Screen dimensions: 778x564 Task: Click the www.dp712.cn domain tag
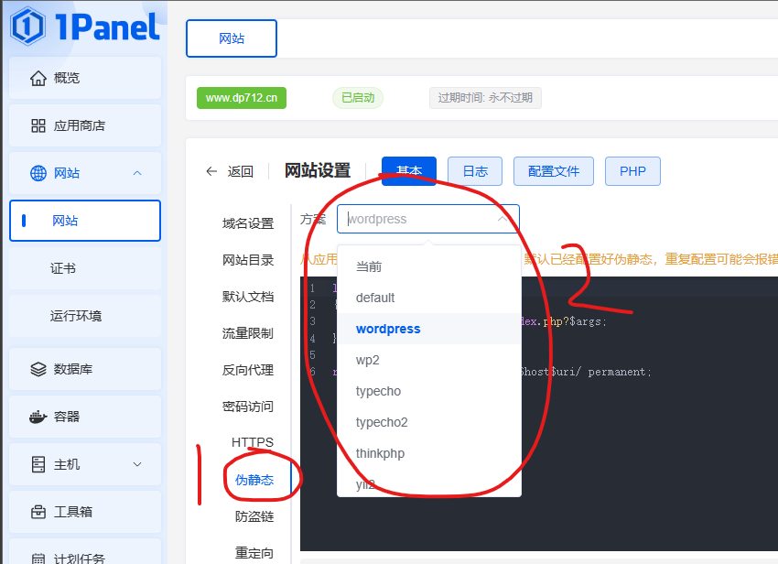click(242, 98)
